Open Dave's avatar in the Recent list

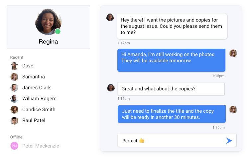tap(14, 66)
